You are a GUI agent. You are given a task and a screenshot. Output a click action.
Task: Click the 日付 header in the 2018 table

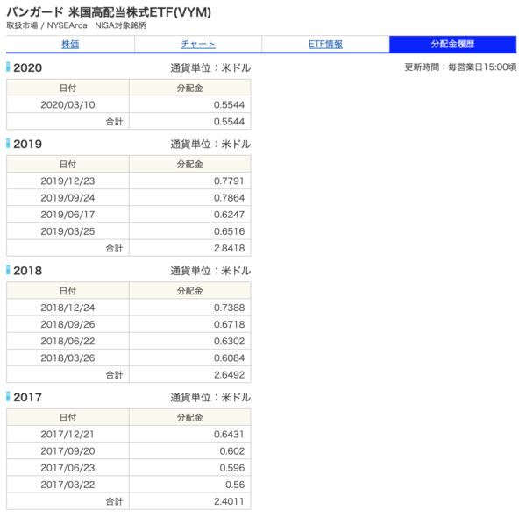[x=68, y=291]
